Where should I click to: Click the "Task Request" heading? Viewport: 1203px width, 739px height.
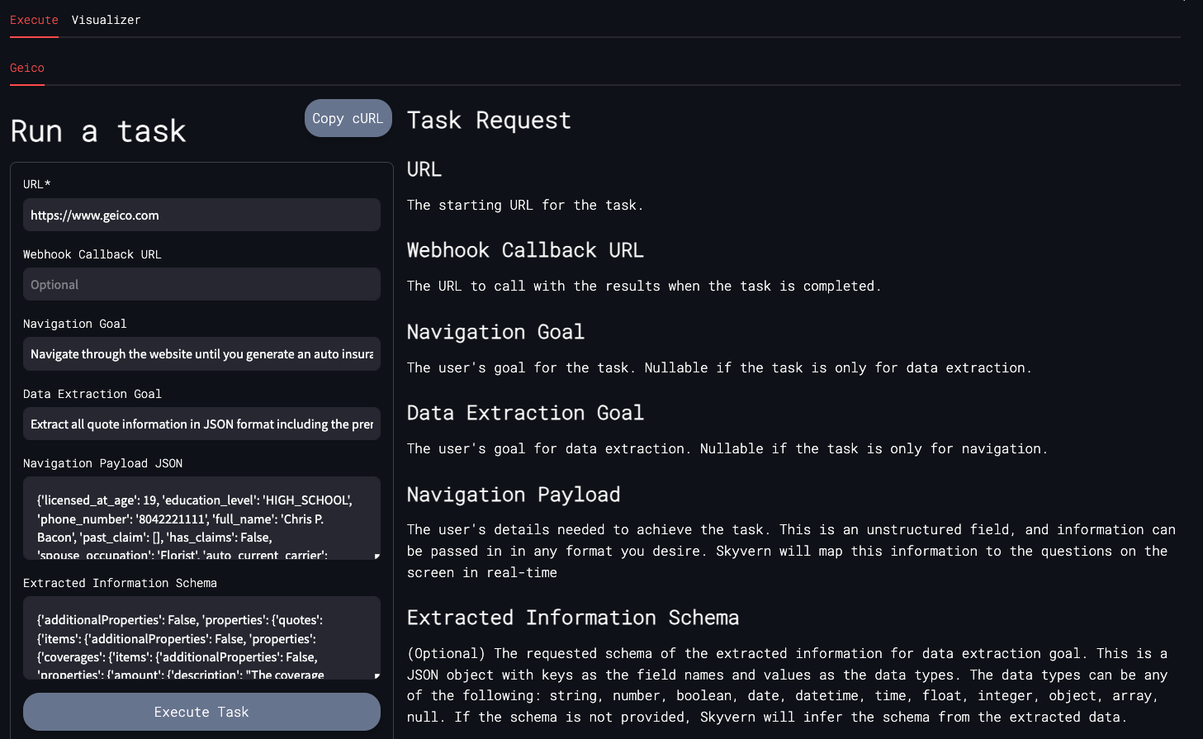(489, 121)
